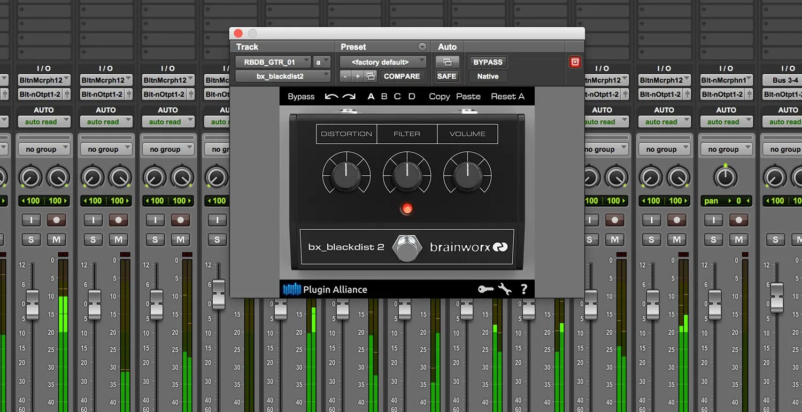
Task: Select previous preset with minus button
Action: click(x=345, y=76)
